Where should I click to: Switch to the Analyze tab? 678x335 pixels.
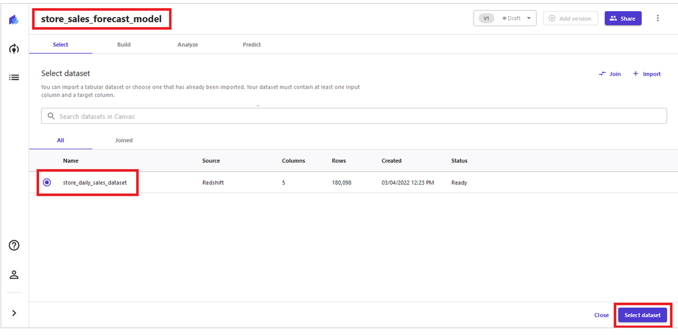tap(188, 45)
